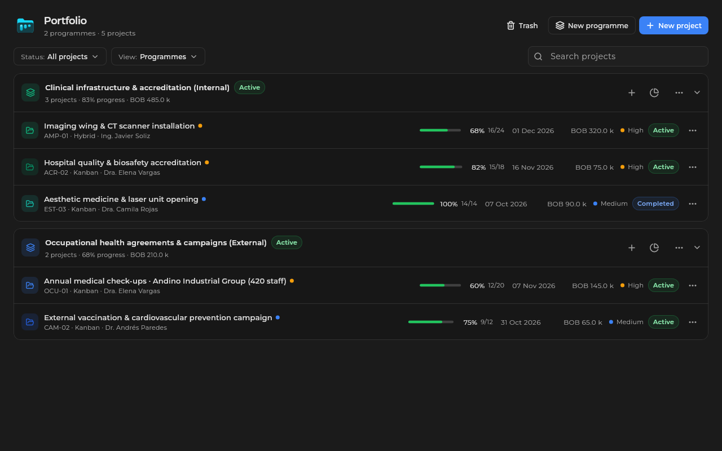Open chart for Clinical infrastructure programme

[x=654, y=92]
